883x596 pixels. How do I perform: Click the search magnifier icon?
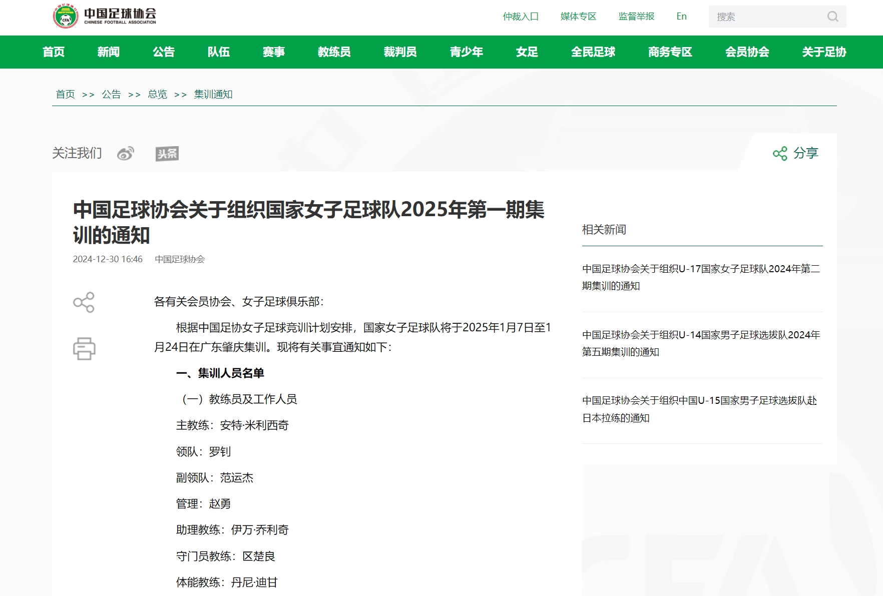832,16
